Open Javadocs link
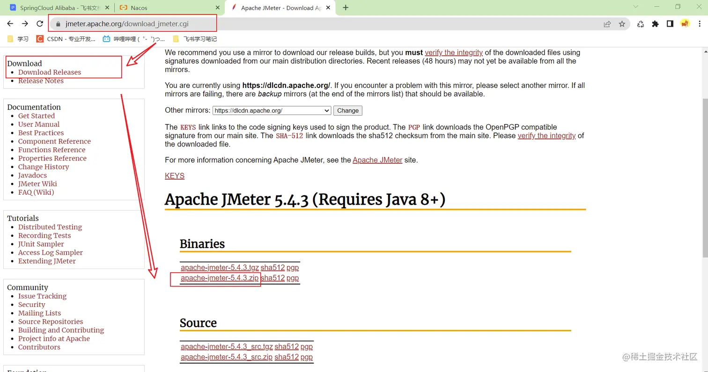The width and height of the screenshot is (708, 372). (x=32, y=175)
